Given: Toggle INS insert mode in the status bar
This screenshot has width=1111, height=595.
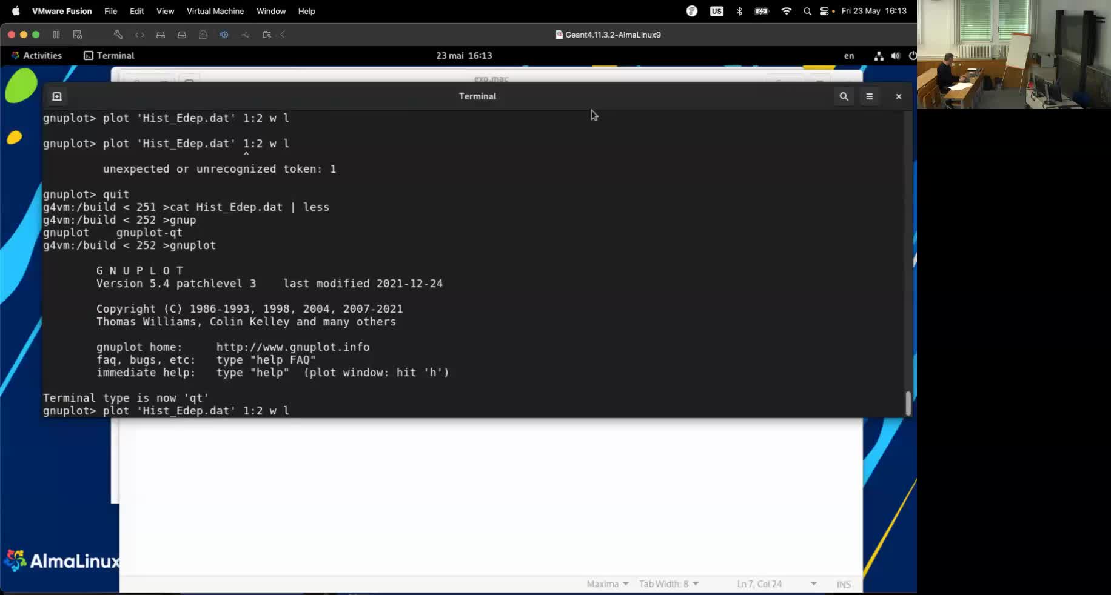Looking at the screenshot, I should pyautogui.click(x=843, y=583).
